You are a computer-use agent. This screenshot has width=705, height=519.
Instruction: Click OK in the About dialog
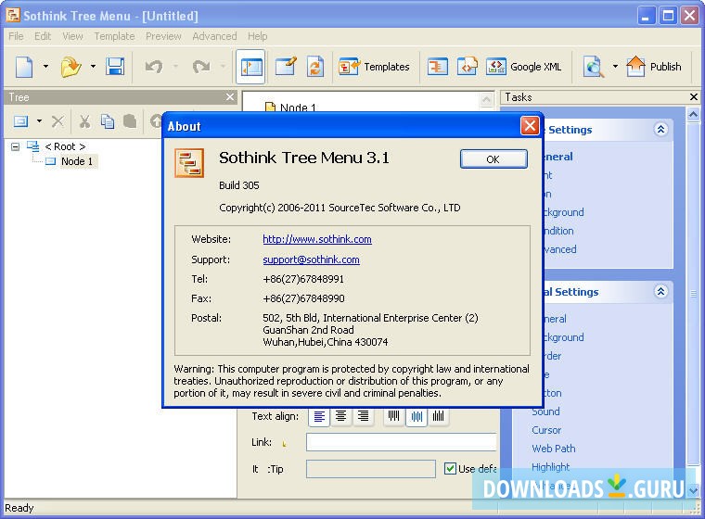click(493, 159)
